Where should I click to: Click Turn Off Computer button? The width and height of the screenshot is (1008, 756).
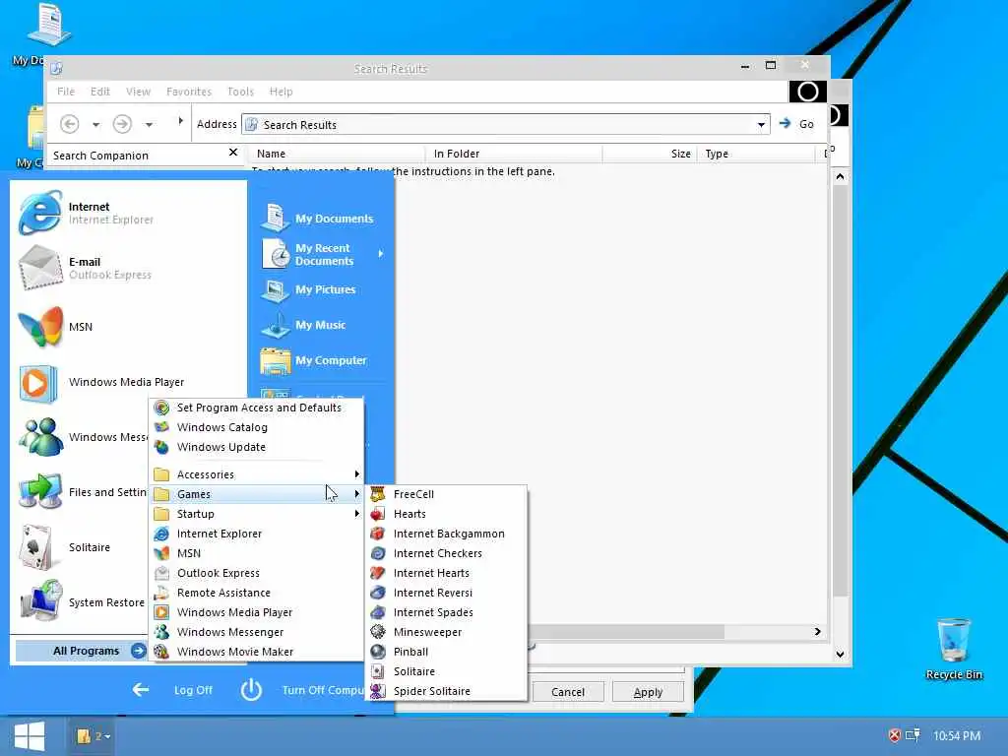302,690
